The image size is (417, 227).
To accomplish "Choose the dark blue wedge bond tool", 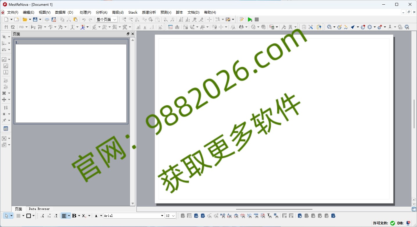I will (x=353, y=27).
